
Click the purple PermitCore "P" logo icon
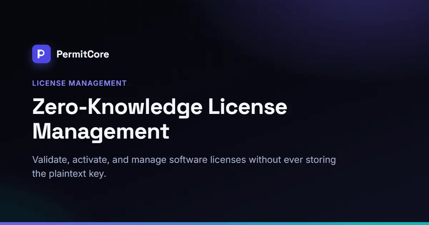[x=41, y=54]
